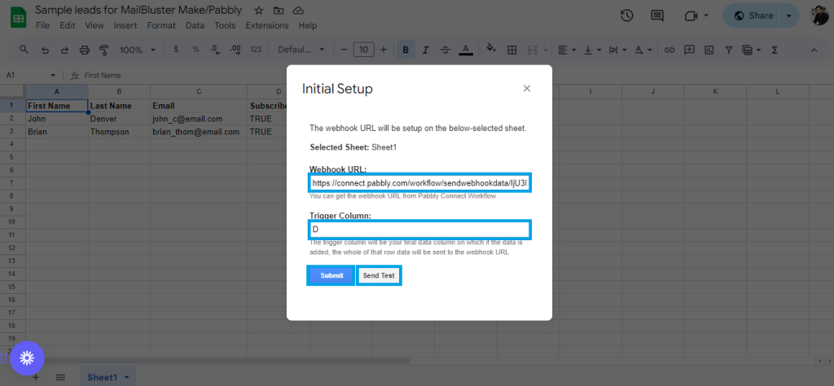Apply strikethrough formatting
This screenshot has height=386, width=834.
(446, 50)
